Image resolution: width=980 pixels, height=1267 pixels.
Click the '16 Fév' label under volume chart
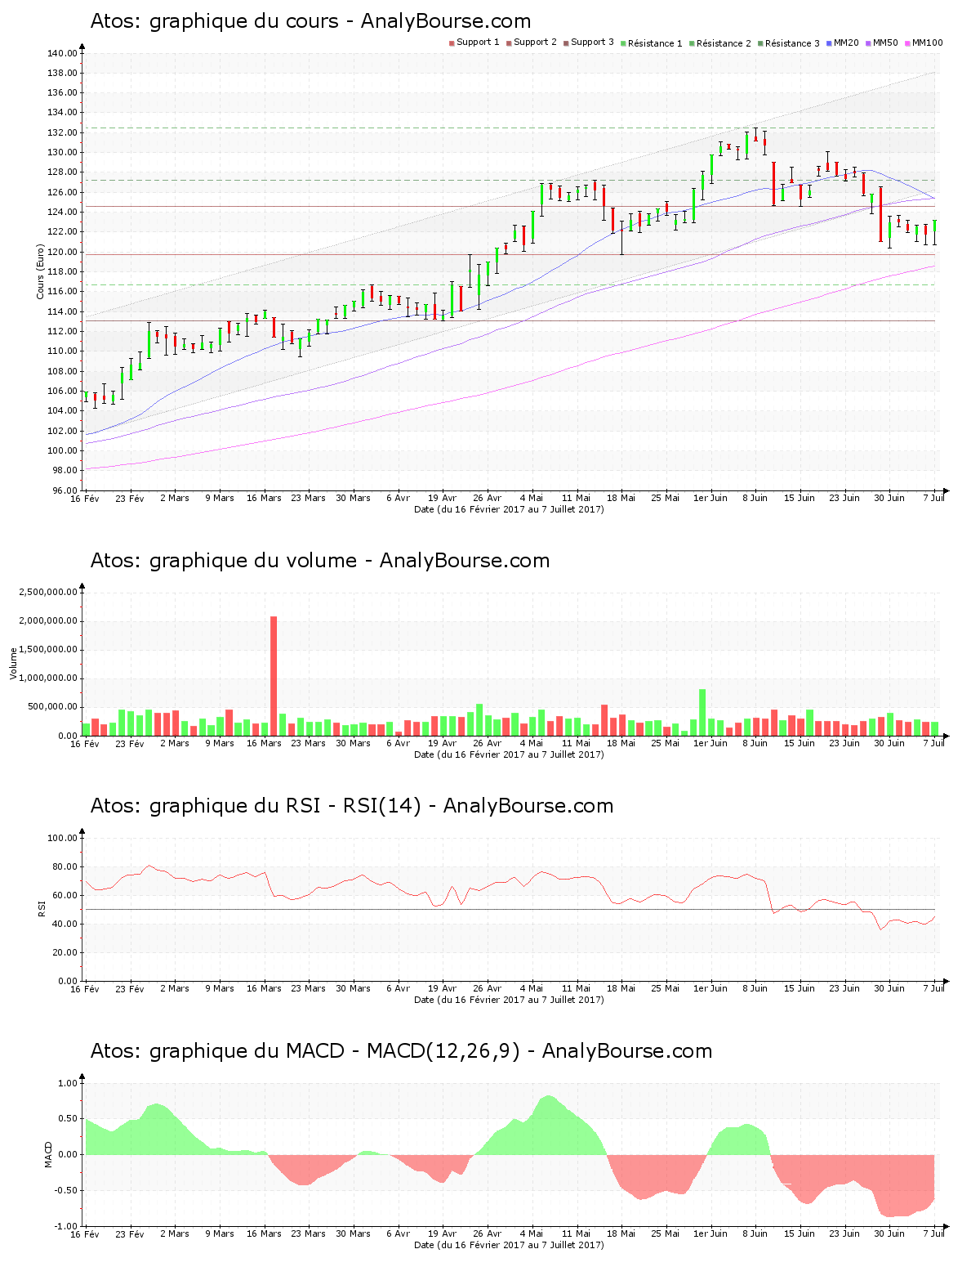coord(84,743)
